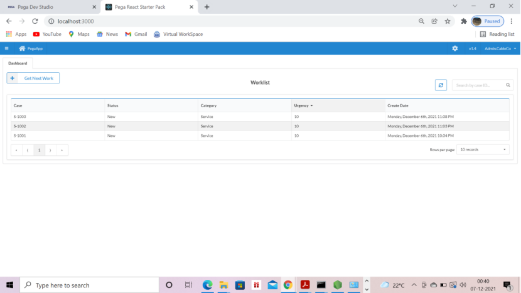Click the search magnifier in the case ID box
This screenshot has height=293, width=521.
508,85
